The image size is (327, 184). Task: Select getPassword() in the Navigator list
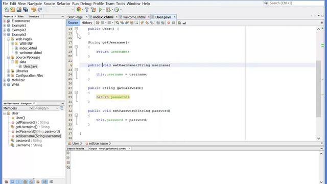click(32, 123)
